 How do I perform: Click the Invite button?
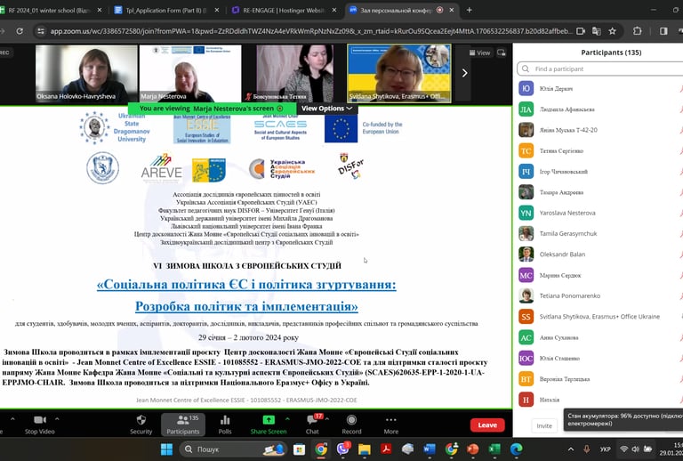(x=544, y=425)
